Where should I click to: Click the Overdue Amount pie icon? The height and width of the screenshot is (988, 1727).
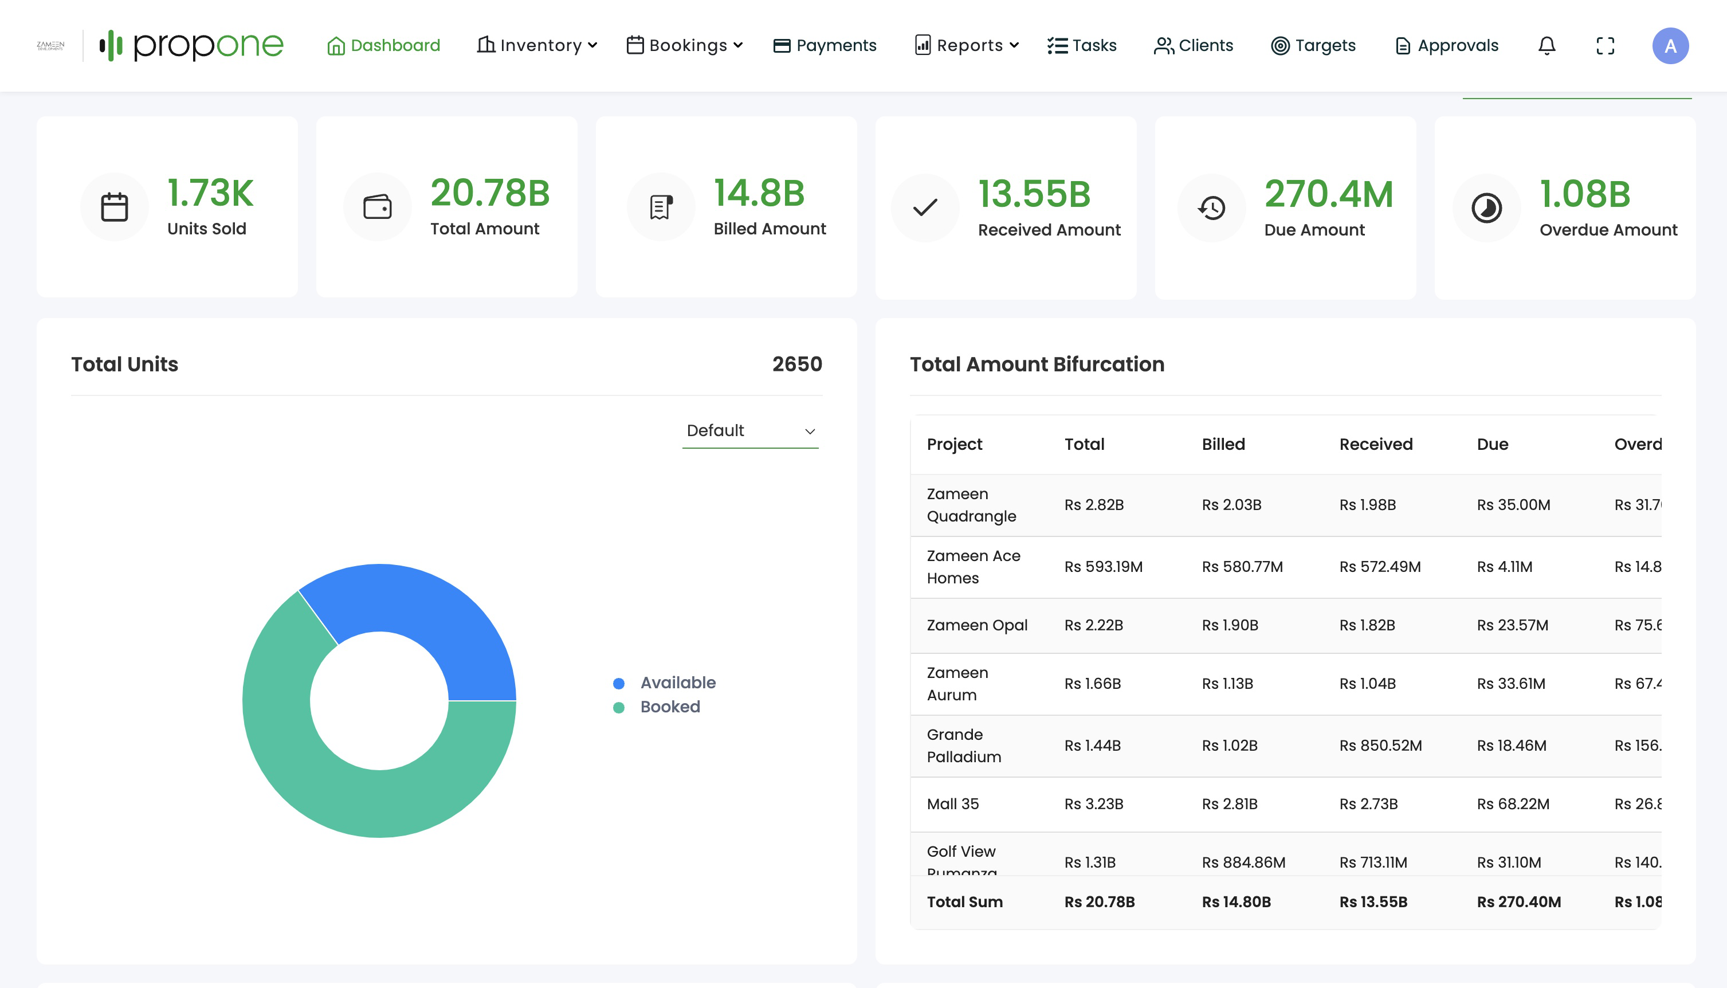pyautogui.click(x=1486, y=207)
